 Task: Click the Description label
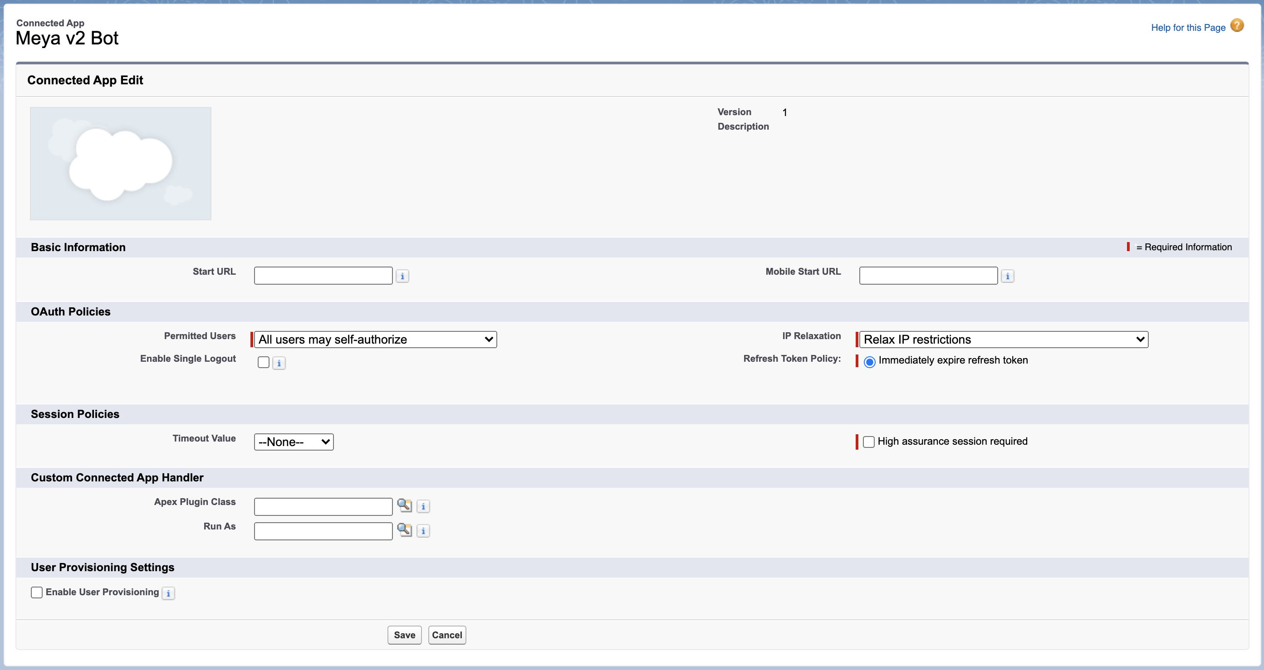coord(743,126)
